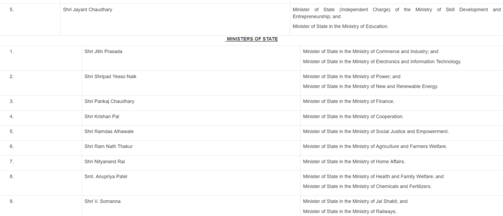Select the Shri Krishan Pal entry
Viewport: 503px width, 216px height.
tap(102, 116)
